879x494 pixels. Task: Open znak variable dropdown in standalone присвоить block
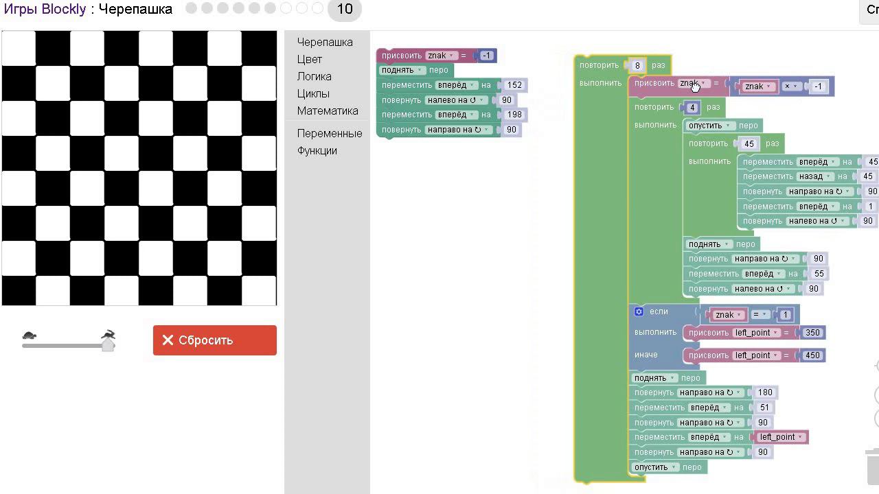(x=440, y=56)
